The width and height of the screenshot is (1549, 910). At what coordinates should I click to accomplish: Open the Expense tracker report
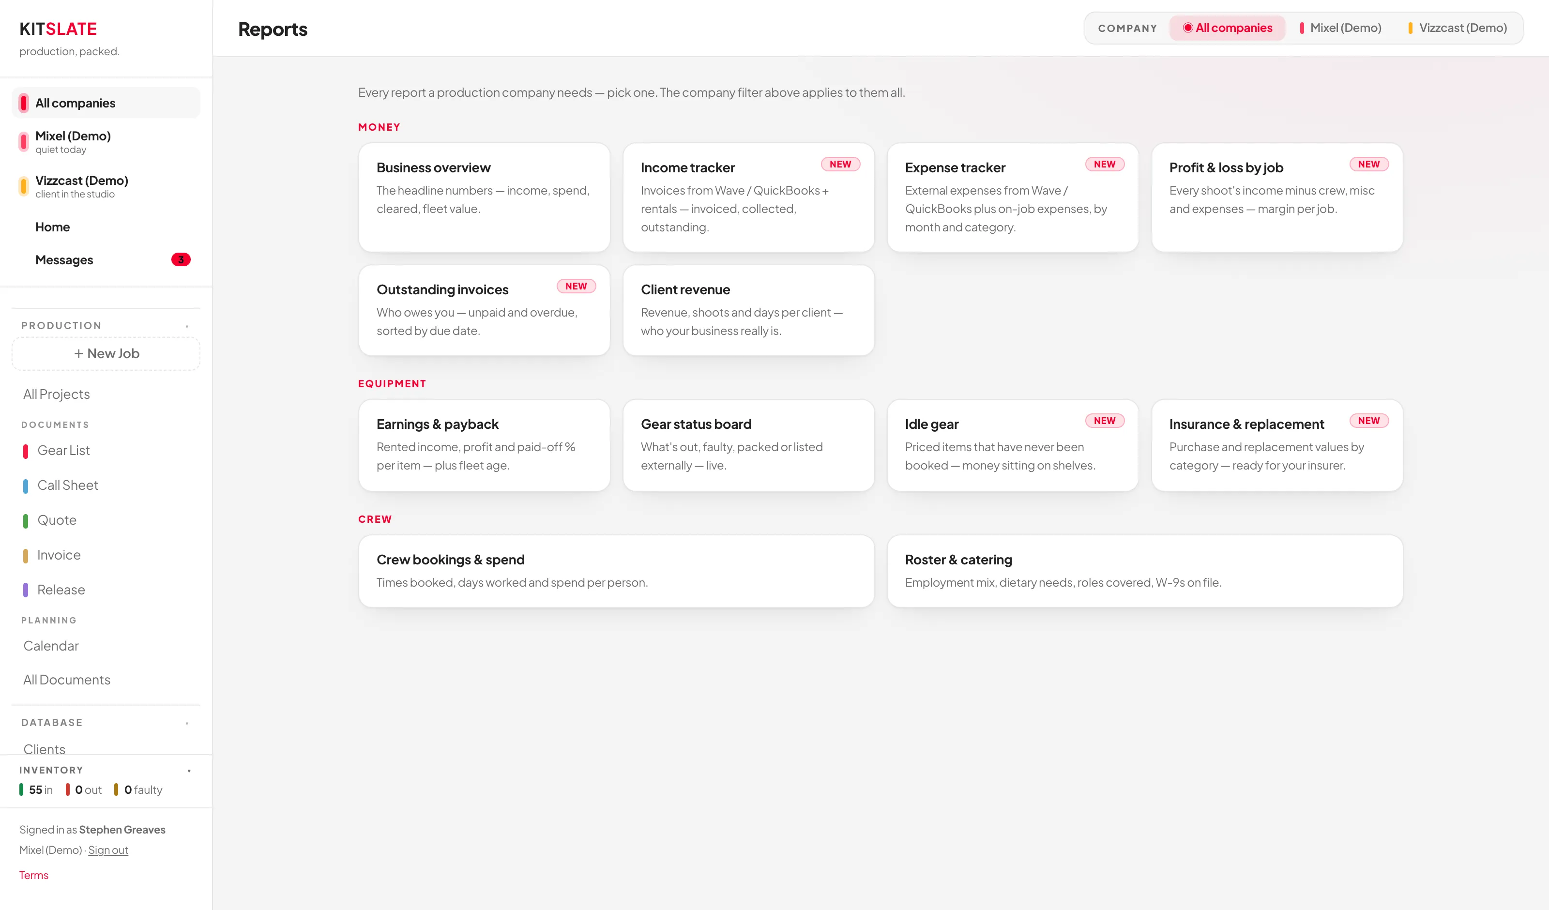(1013, 197)
